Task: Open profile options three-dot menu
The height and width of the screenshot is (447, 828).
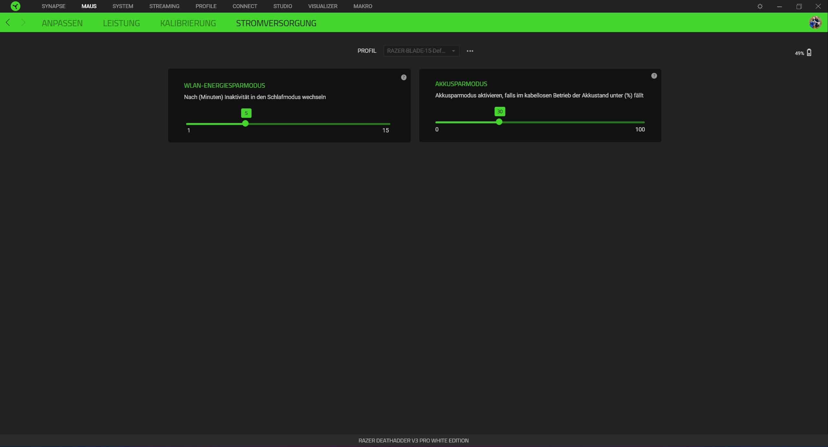Action: tap(470, 51)
